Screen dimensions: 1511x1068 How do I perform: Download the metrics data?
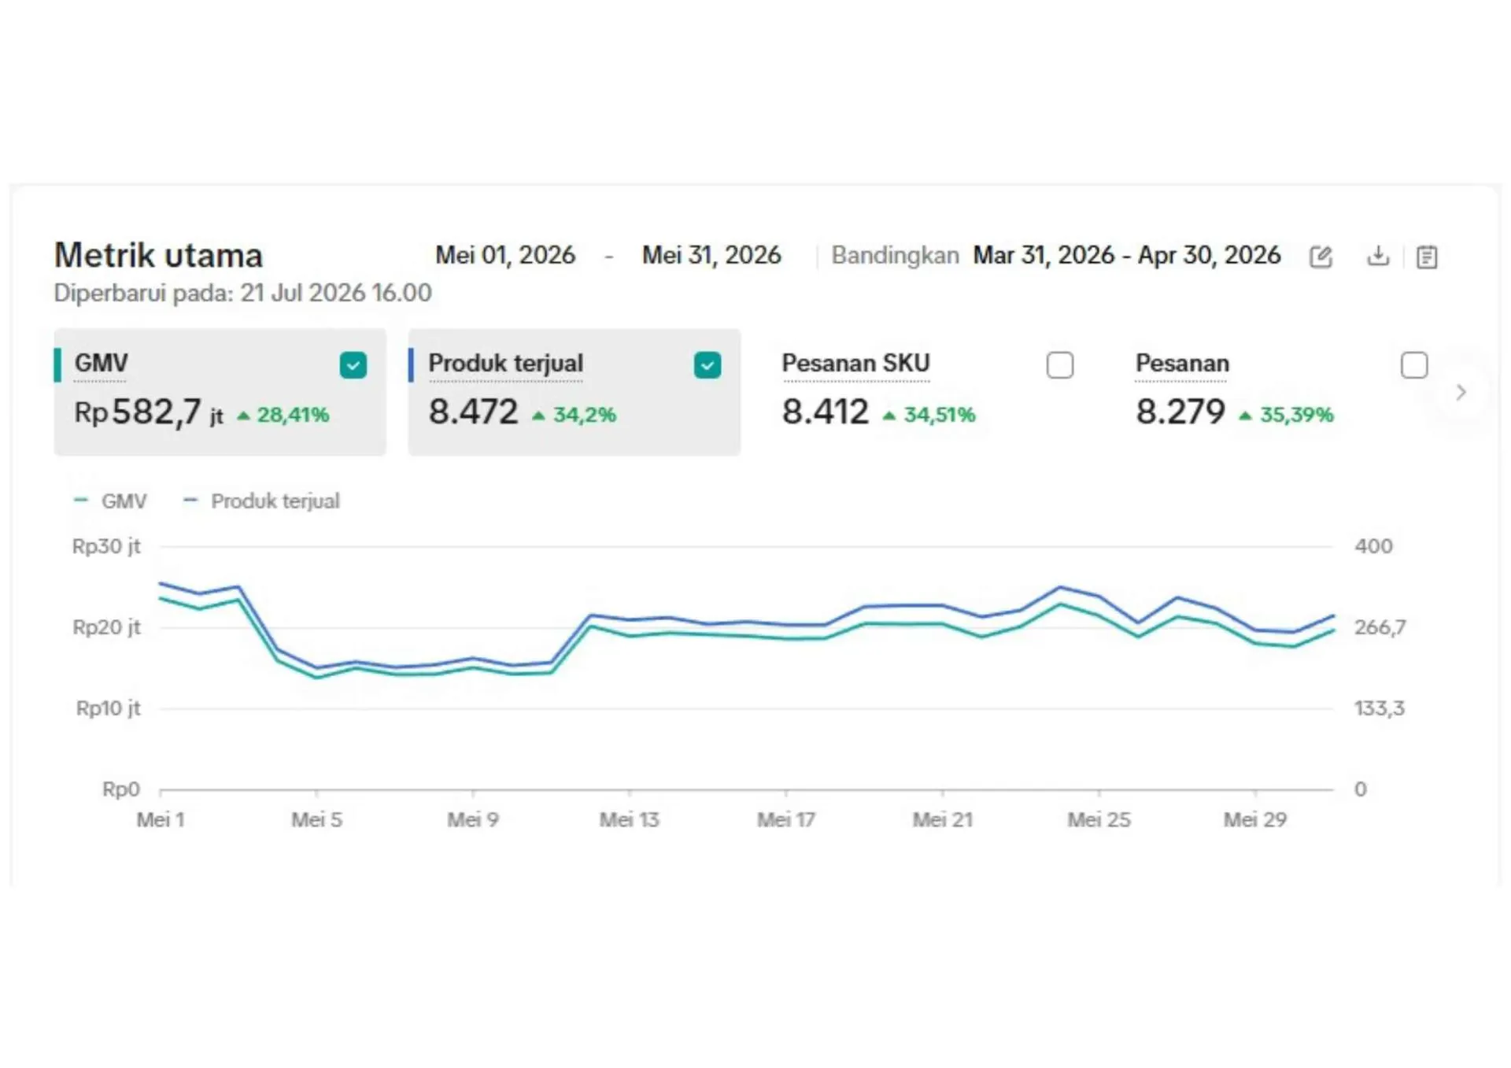tap(1378, 256)
